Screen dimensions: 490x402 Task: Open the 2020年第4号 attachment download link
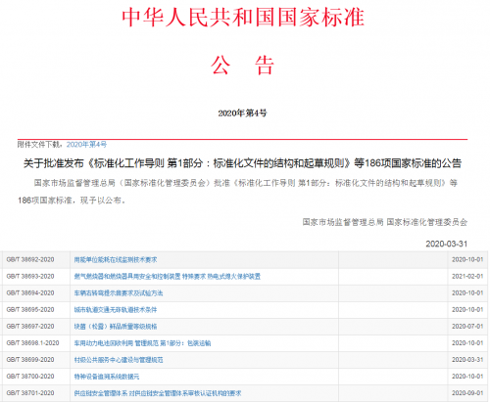point(86,145)
